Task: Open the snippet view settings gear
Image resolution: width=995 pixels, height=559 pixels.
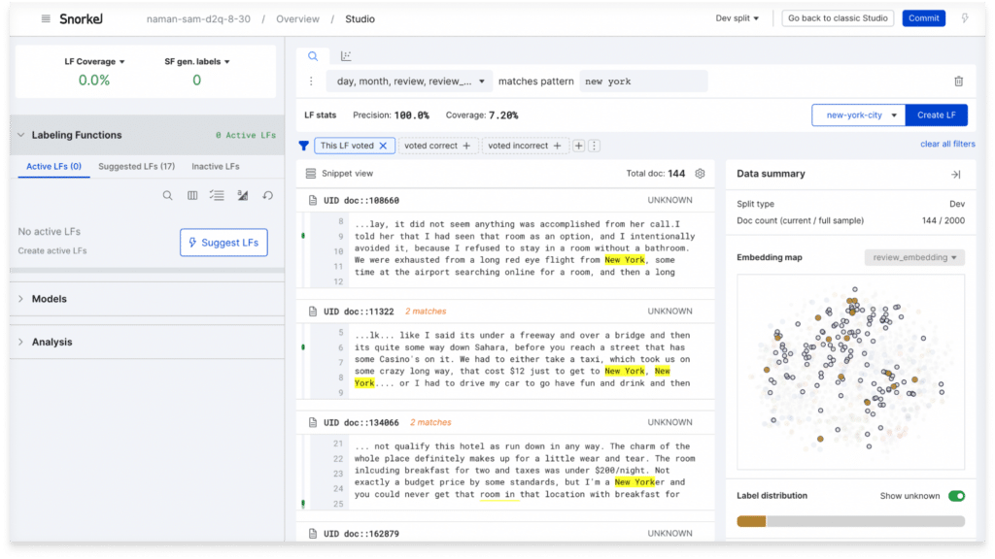Action: pos(700,174)
